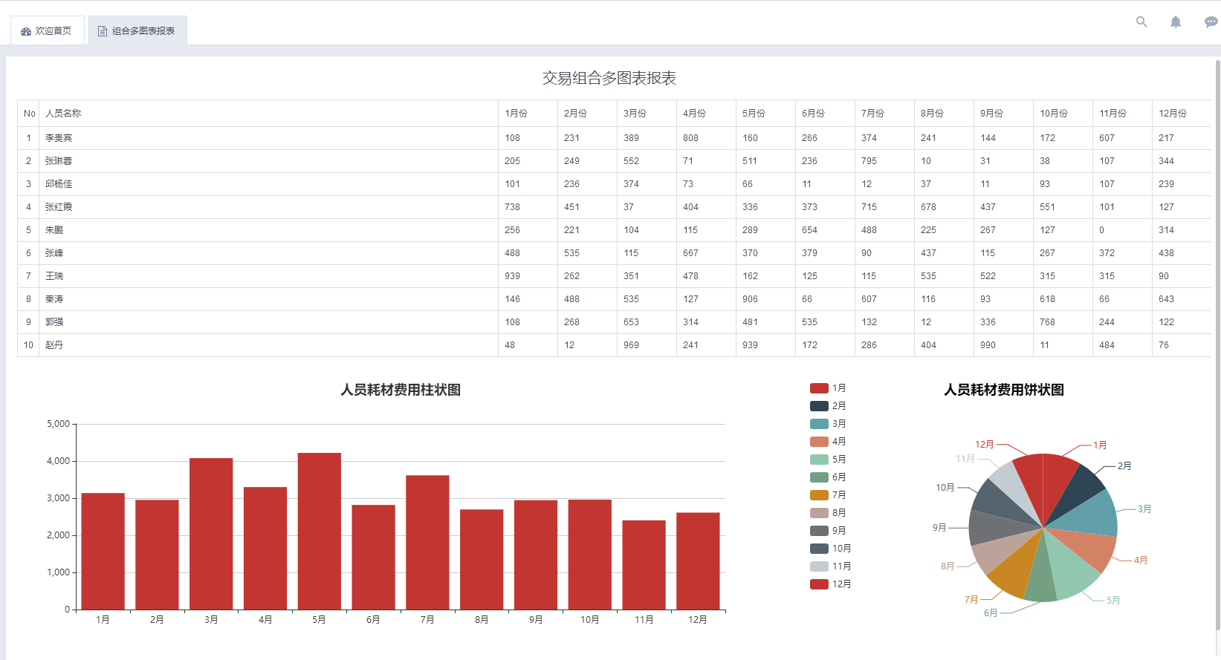Click the 10月 pie chart label
1221x660 pixels.
(x=945, y=488)
